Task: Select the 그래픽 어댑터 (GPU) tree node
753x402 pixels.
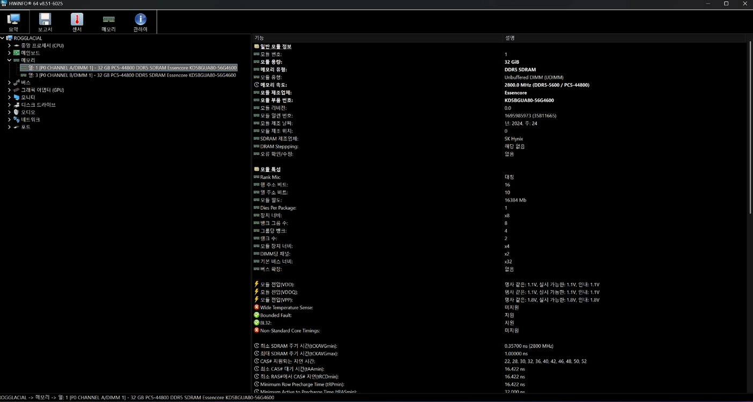Action: [x=42, y=90]
